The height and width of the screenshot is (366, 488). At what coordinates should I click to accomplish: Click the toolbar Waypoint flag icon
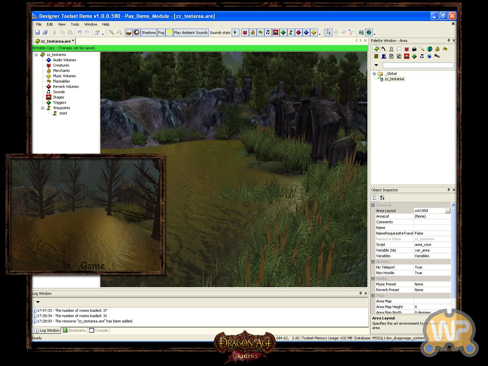pyautogui.click(x=291, y=32)
